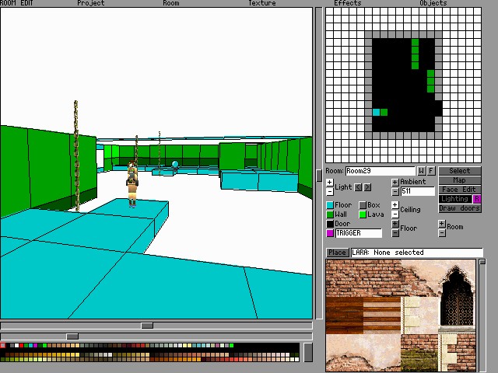The width and height of the screenshot is (498, 373).
Task: Click the palette scrollbar beside color rows
Action: [308, 352]
